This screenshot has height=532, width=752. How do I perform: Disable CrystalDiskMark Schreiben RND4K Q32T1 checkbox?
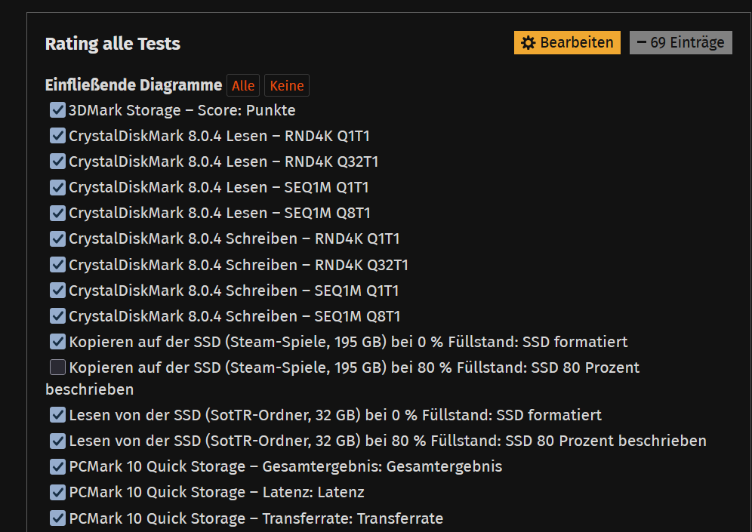tap(58, 265)
